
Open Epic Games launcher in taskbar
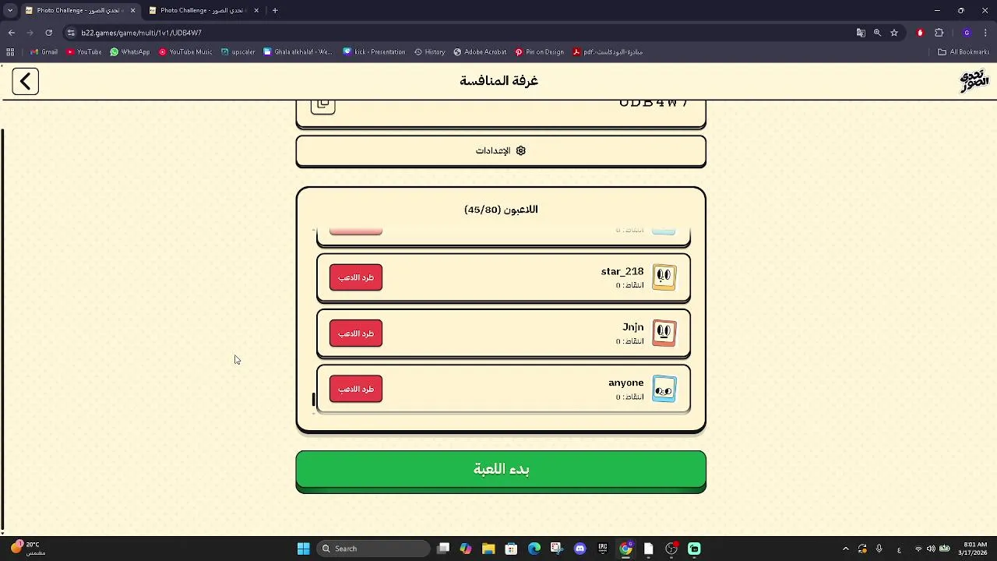[603, 549]
